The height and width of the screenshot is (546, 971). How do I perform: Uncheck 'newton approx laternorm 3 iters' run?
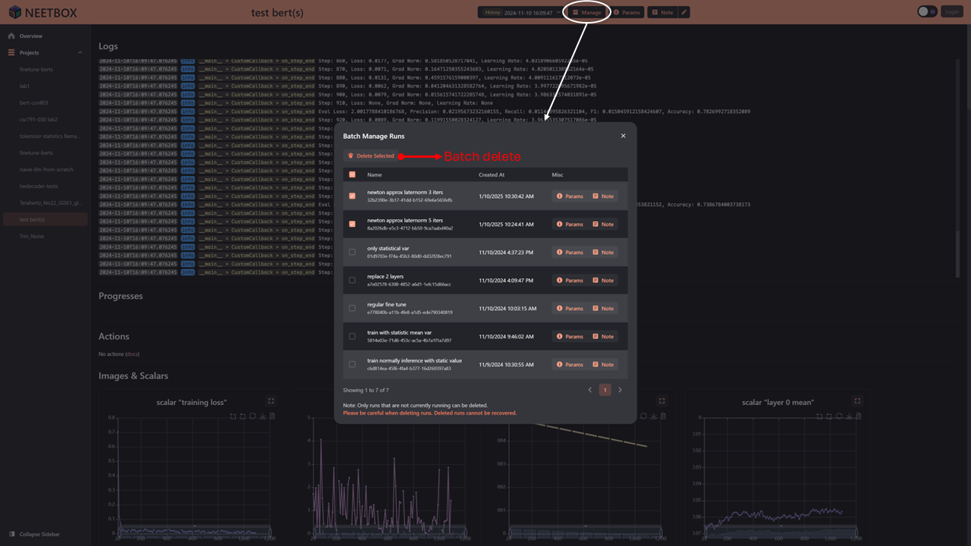[352, 196]
